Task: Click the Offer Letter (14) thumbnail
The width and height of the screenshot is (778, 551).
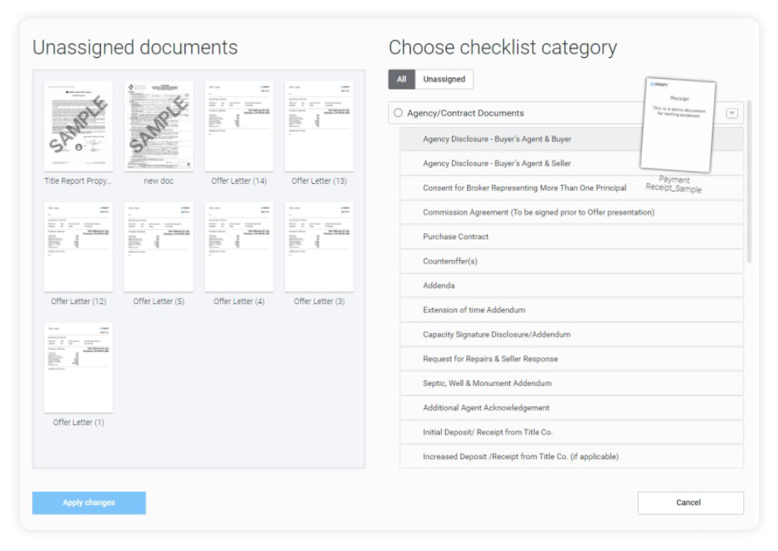Action: pos(239,126)
